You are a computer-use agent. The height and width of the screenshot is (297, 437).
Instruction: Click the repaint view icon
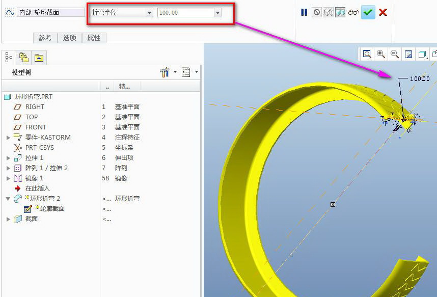[408, 54]
